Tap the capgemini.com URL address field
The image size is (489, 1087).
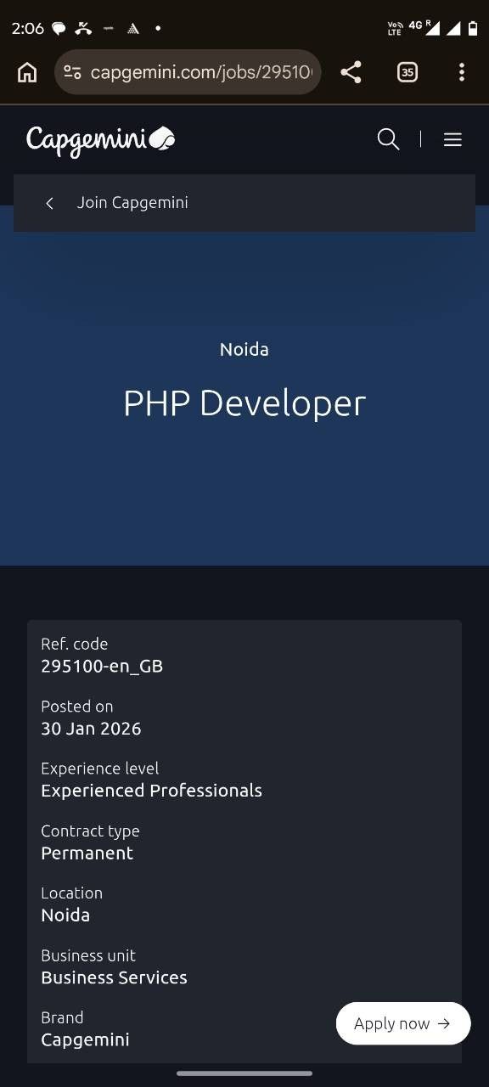(201, 72)
